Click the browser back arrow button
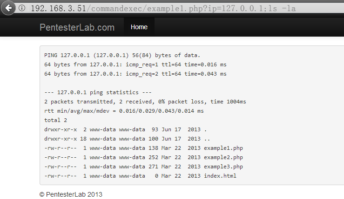 pyautogui.click(x=8, y=8)
